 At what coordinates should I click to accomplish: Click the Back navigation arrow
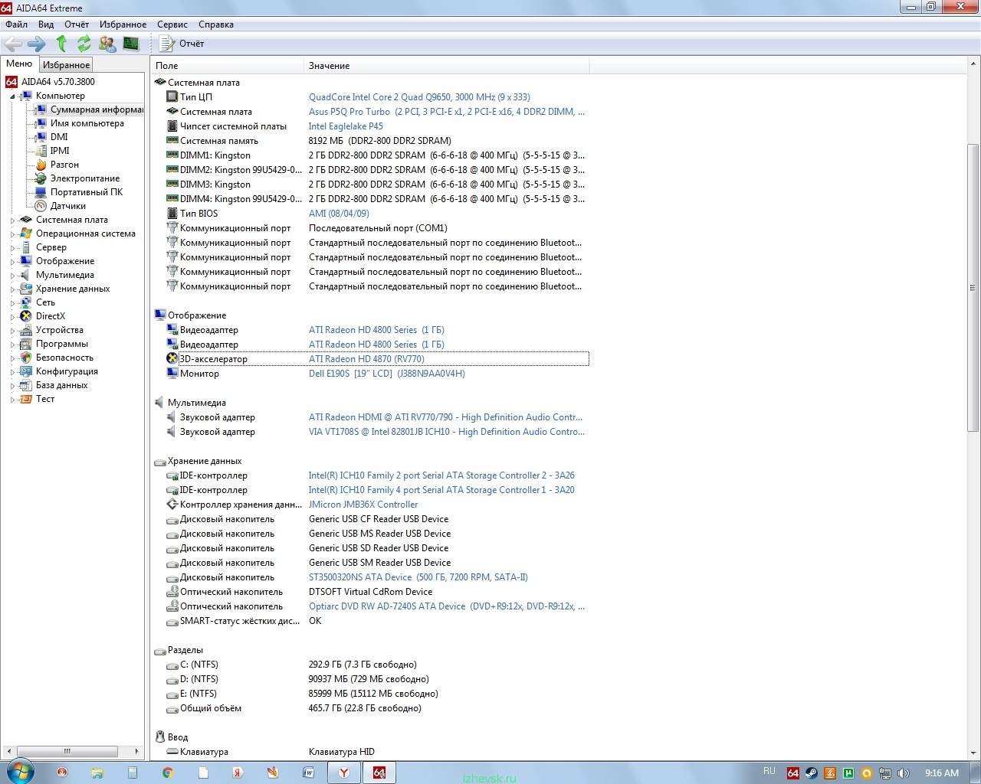coord(13,44)
